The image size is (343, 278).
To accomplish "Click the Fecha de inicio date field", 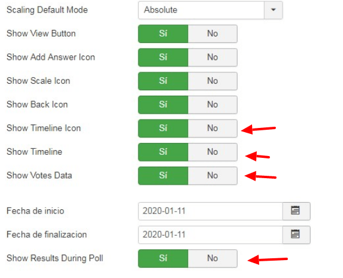I will [x=211, y=211].
